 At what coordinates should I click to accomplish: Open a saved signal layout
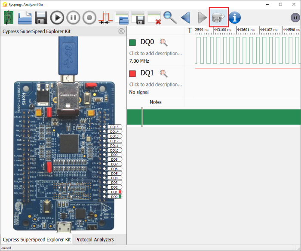(x=122, y=18)
